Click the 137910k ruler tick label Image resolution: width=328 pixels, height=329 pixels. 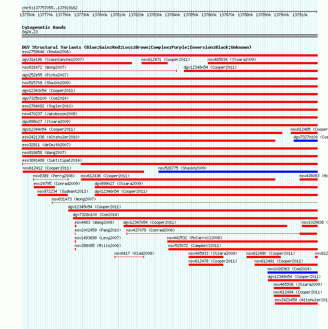coord(300,15)
